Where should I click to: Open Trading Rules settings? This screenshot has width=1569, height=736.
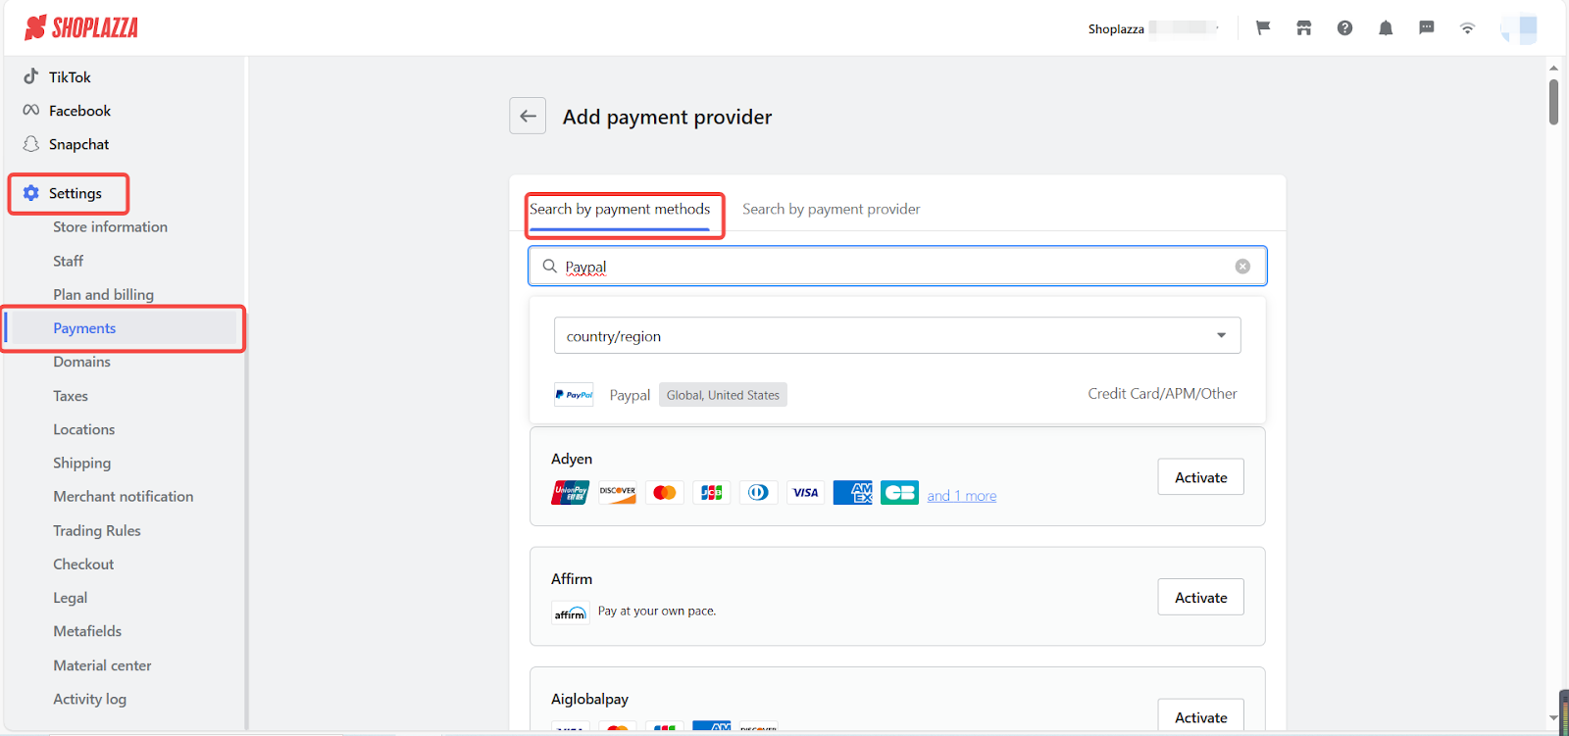pyautogui.click(x=97, y=530)
